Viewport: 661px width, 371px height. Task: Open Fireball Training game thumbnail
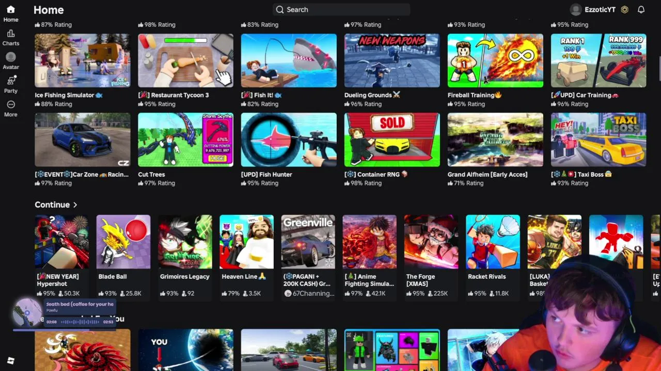pos(495,60)
